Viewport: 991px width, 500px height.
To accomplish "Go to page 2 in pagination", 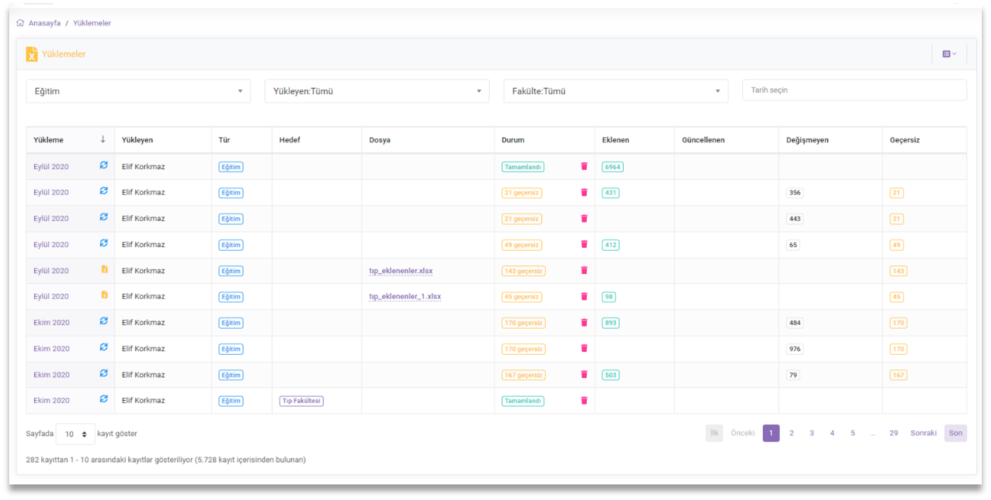I will 791,433.
